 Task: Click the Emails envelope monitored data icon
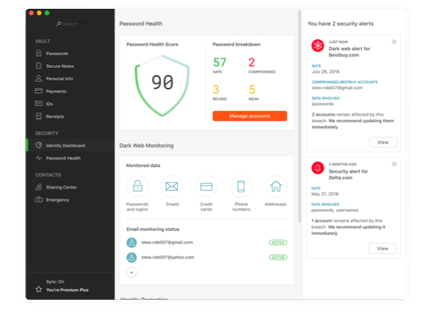tap(172, 187)
